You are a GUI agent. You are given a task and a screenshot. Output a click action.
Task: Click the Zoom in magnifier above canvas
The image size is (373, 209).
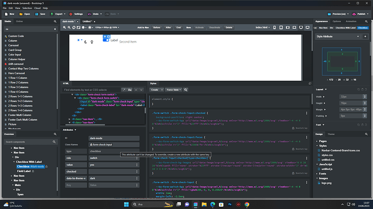click(x=64, y=27)
